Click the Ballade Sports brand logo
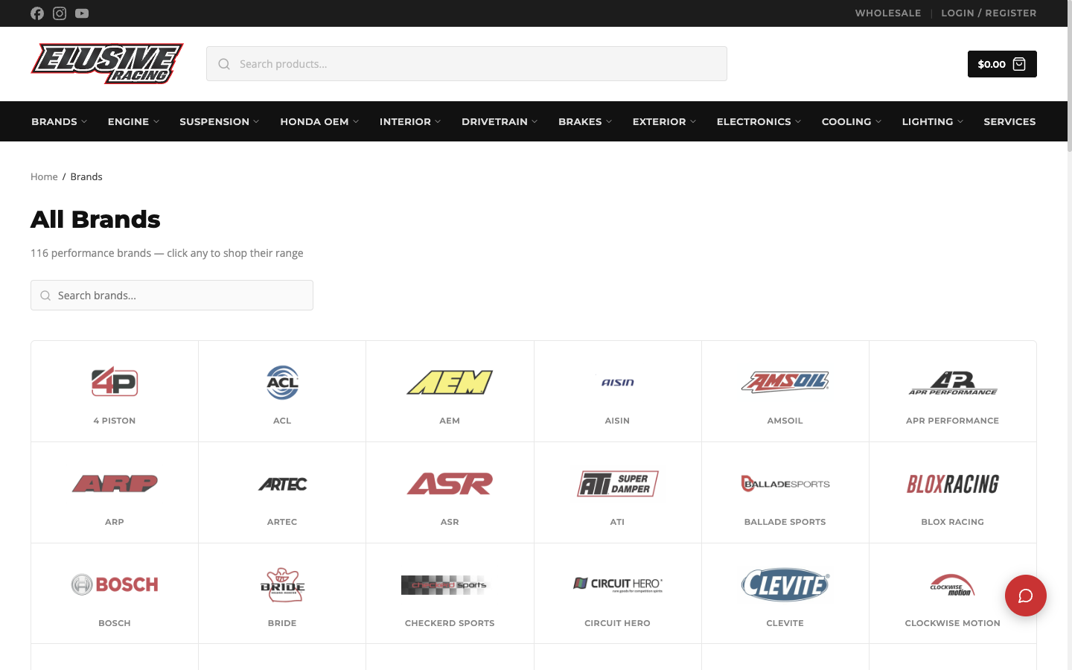This screenshot has height=670, width=1072. 785,484
